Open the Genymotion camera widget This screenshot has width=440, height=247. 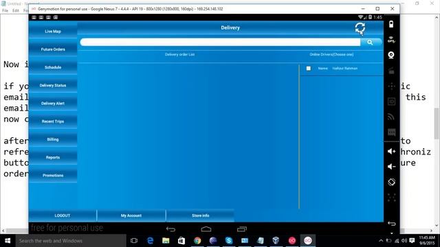[391, 55]
